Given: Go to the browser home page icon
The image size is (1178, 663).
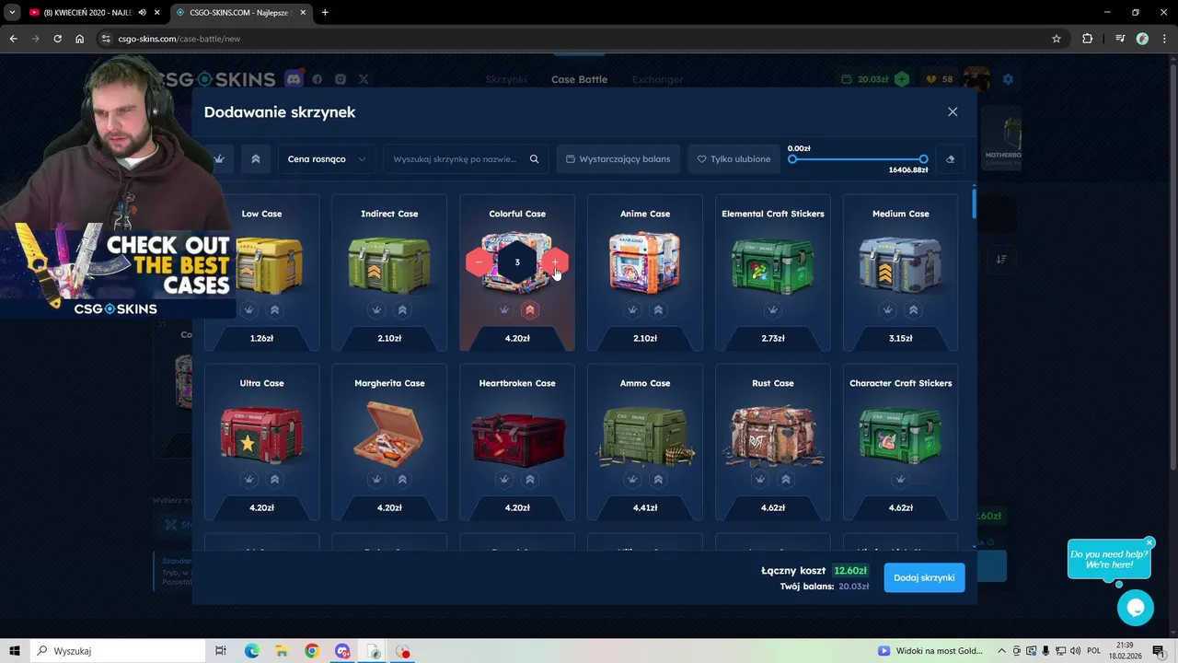Looking at the screenshot, I should tap(80, 39).
